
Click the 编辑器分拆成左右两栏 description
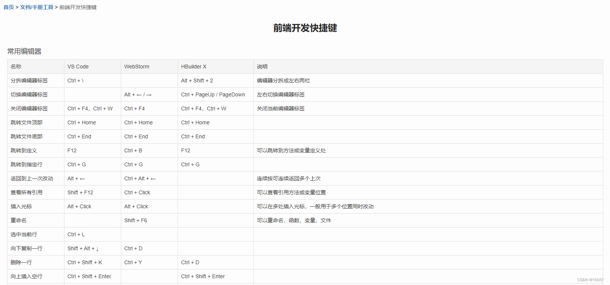[283, 81]
